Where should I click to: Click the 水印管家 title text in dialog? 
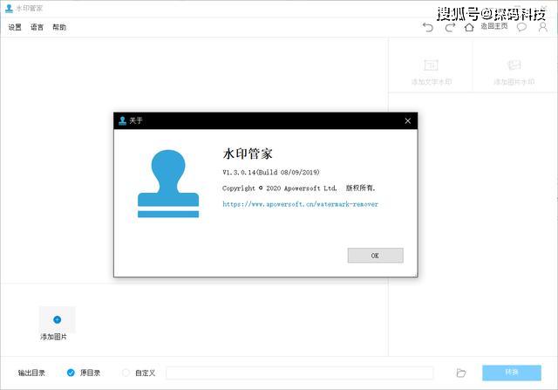pyautogui.click(x=248, y=154)
